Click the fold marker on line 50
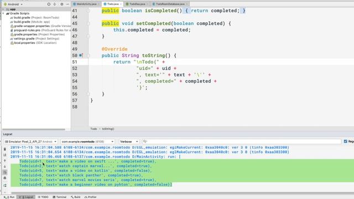The width and height of the screenshot is (354, 199). (x=88, y=55)
